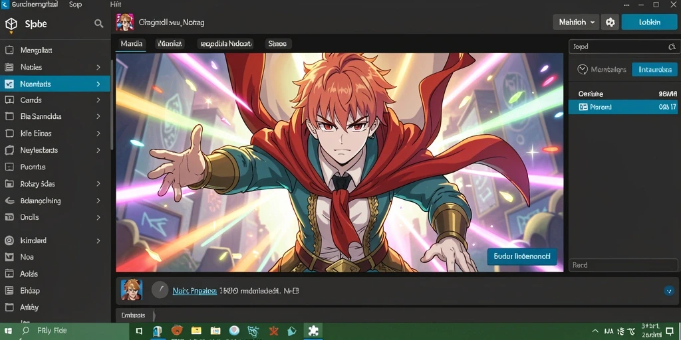Click the Aoitás sidebar icon
681x340 pixels.
(9, 274)
